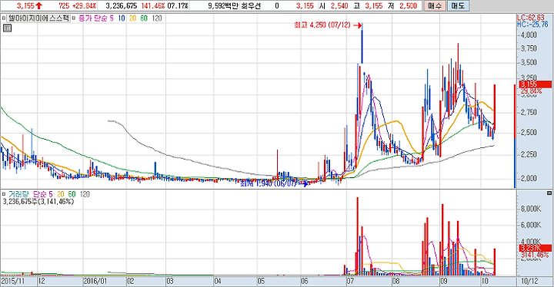Toggle the small square before 종가 단순
Screen dimensions: 554x287
pos(74,18)
